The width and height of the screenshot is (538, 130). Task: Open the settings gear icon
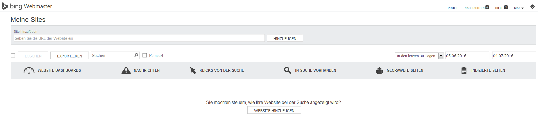(x=532, y=7)
